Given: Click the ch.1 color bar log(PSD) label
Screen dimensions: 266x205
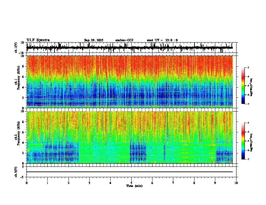Looking at the screenshot, I should [x=252, y=87].
